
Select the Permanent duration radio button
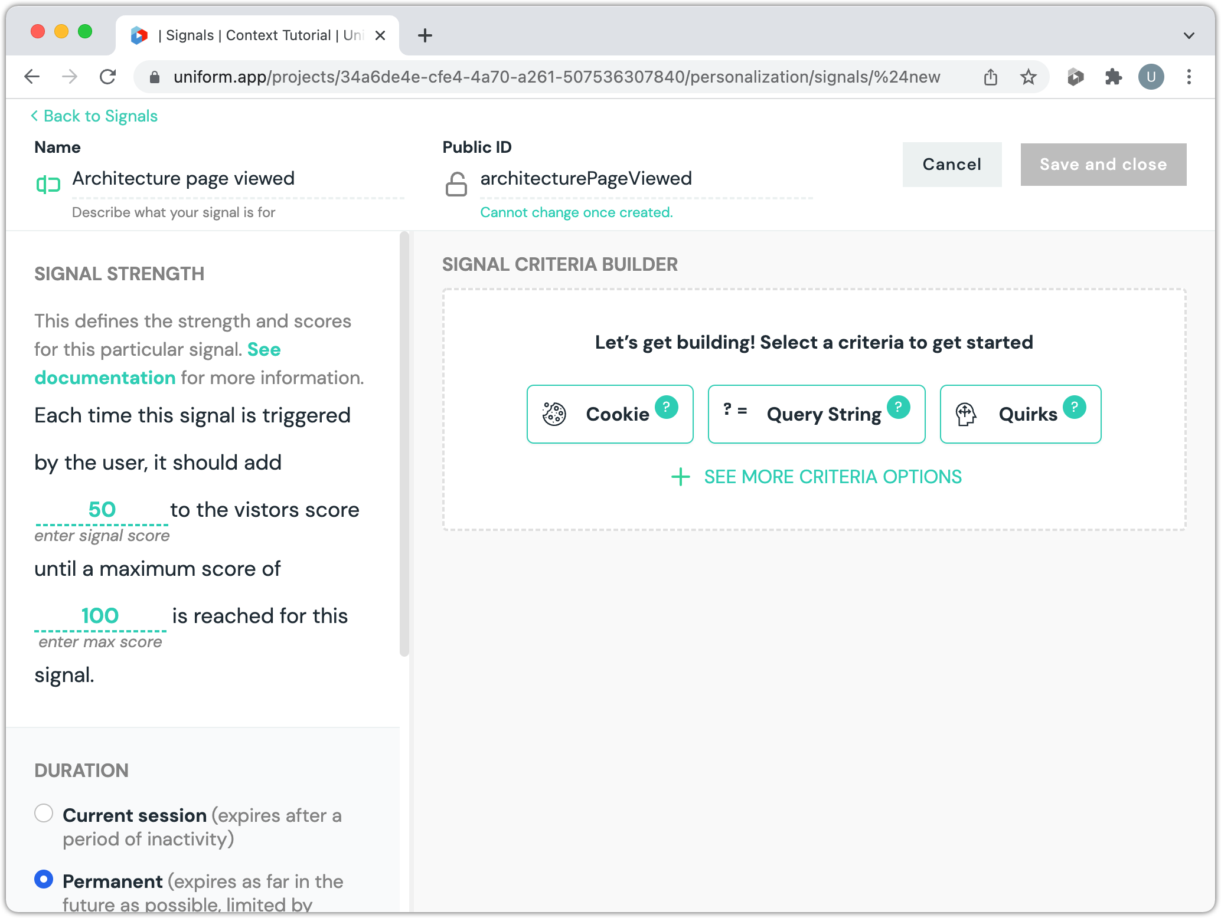coord(44,879)
